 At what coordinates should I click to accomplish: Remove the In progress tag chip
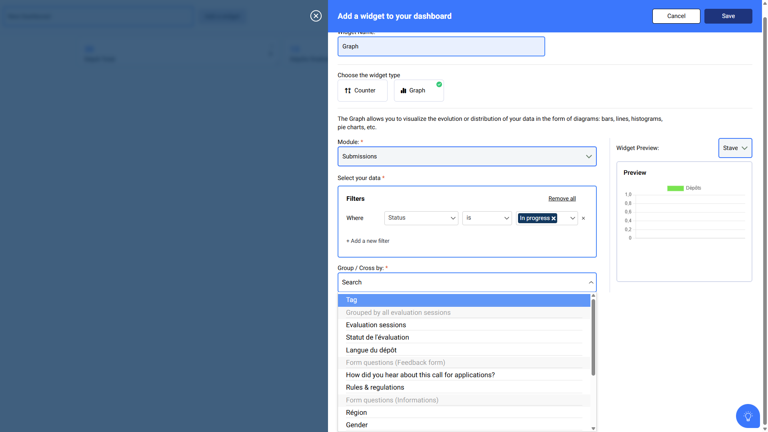click(x=554, y=218)
